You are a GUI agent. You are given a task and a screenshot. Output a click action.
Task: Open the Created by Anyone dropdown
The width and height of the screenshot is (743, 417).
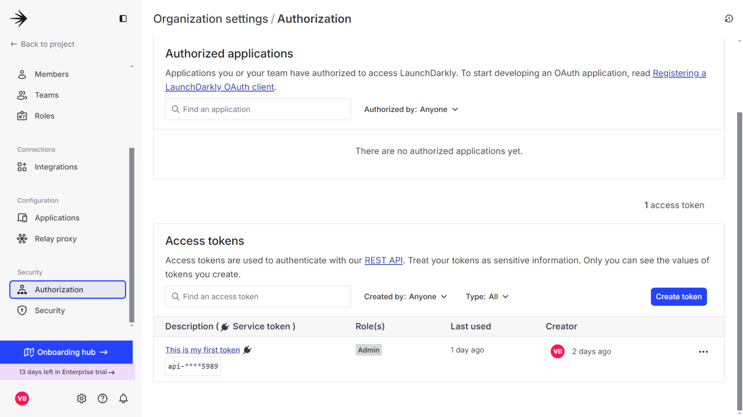pyautogui.click(x=405, y=297)
